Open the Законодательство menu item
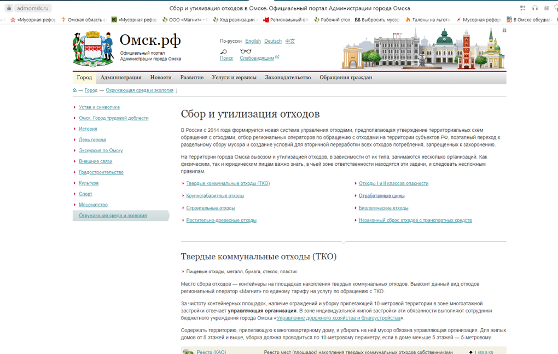Screen dimensions: 558x354 tap(288, 78)
